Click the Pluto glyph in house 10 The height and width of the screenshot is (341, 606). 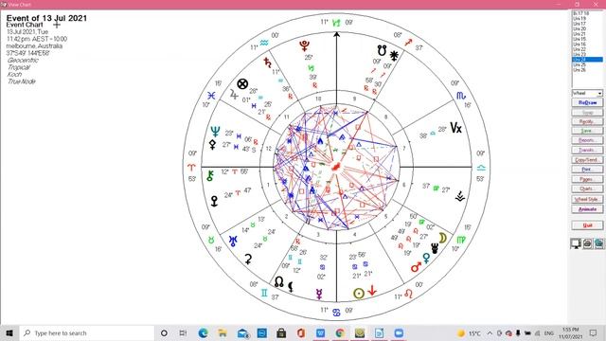click(305, 46)
